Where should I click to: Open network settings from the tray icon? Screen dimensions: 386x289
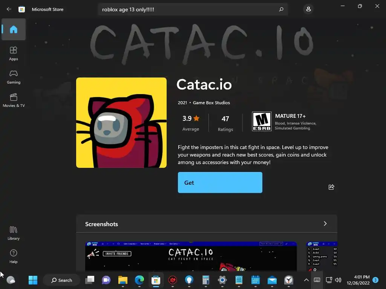click(x=329, y=280)
